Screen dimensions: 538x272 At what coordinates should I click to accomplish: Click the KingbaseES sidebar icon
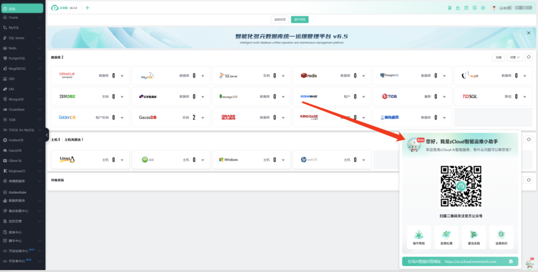5,171
